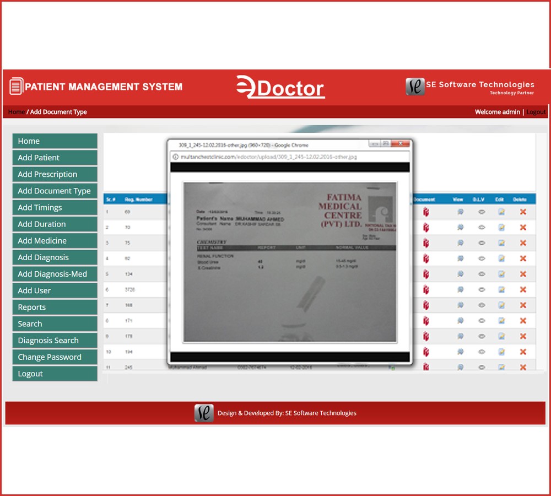Click registration number 178 cell

128,336
